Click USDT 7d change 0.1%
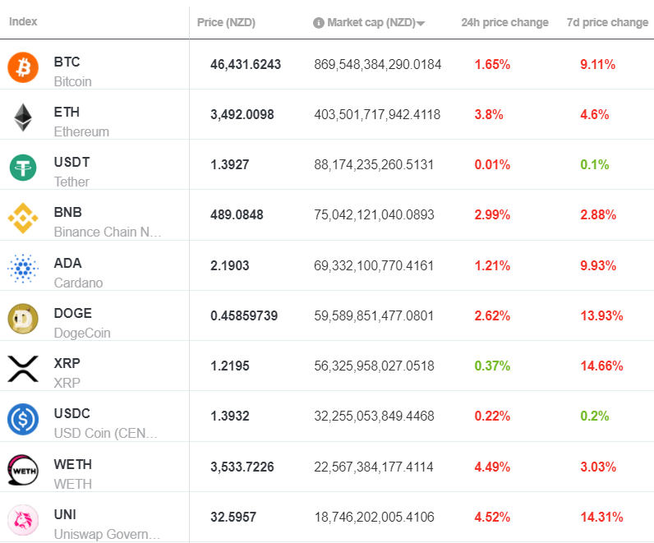The width and height of the screenshot is (654, 543). [594, 164]
